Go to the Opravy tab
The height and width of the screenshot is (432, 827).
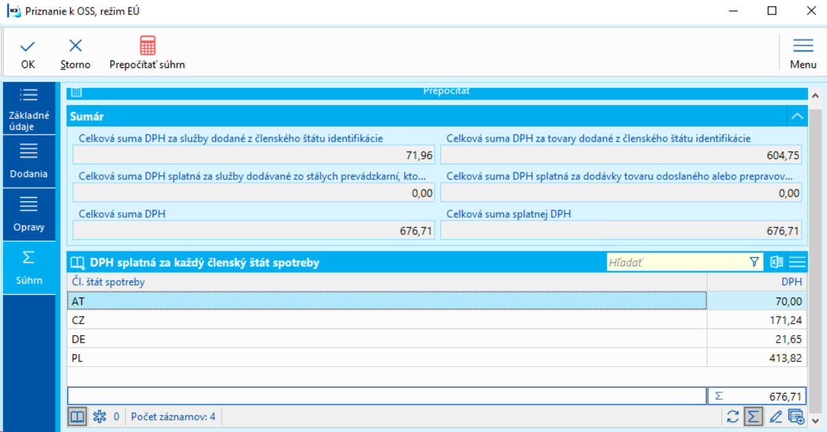30,215
